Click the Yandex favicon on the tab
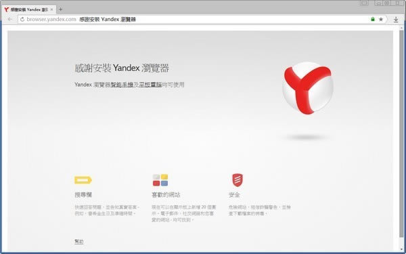 click(7, 9)
